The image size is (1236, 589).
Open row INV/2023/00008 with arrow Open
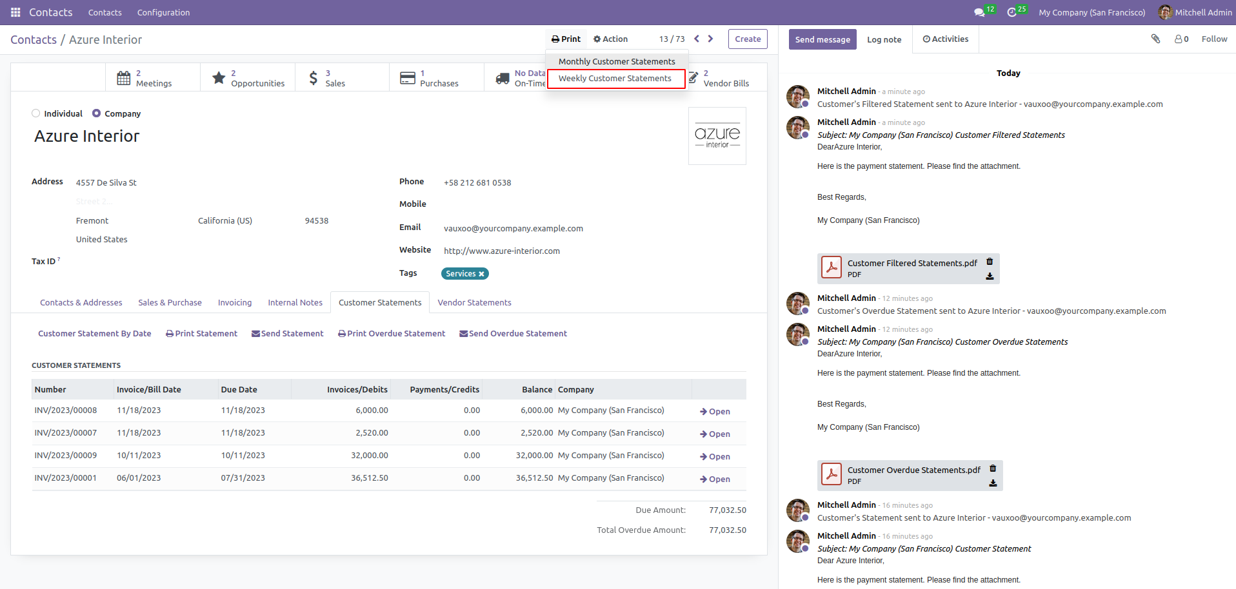coord(715,411)
